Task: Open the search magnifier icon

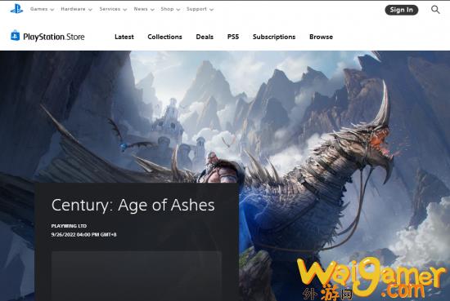Action: point(435,10)
